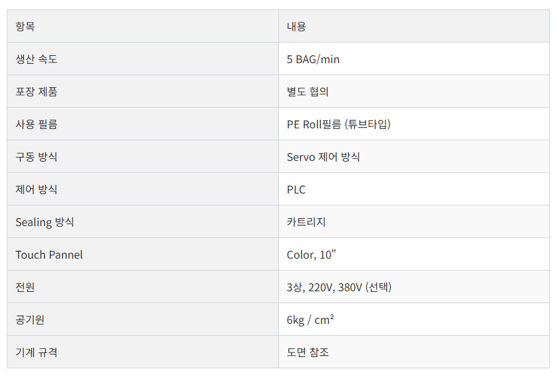Select the 구동 방식 label

pos(37,157)
